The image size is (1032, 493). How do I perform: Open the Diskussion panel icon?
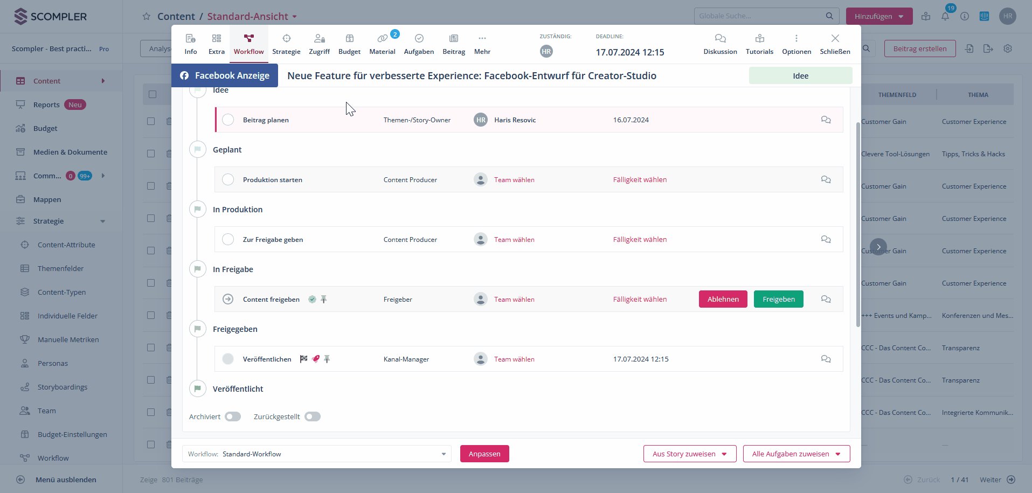click(720, 39)
